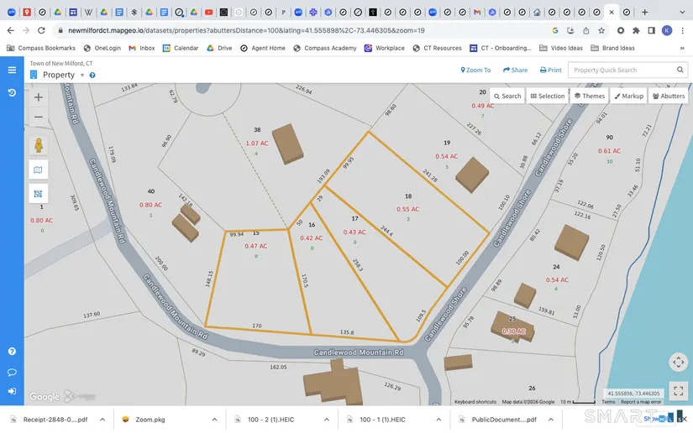Expand the Property dataset dropdown arrow
Screen dimensions: 693x433
click(x=82, y=76)
